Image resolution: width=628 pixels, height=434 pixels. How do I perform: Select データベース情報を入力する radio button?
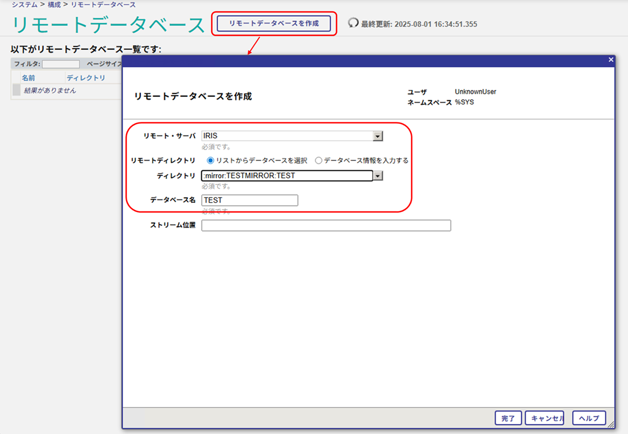click(318, 161)
